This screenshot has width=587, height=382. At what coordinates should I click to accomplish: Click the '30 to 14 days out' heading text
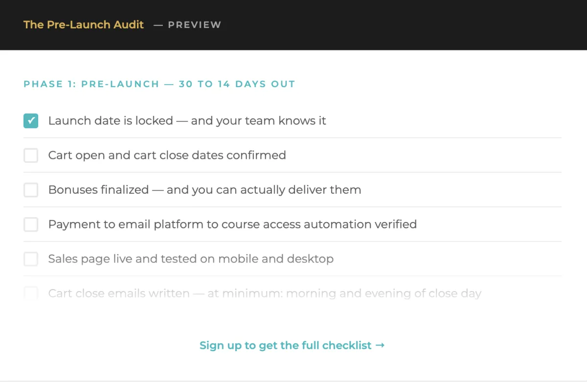pos(237,84)
